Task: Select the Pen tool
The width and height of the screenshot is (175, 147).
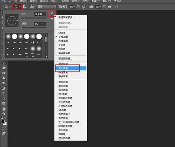Action: tap(4, 88)
